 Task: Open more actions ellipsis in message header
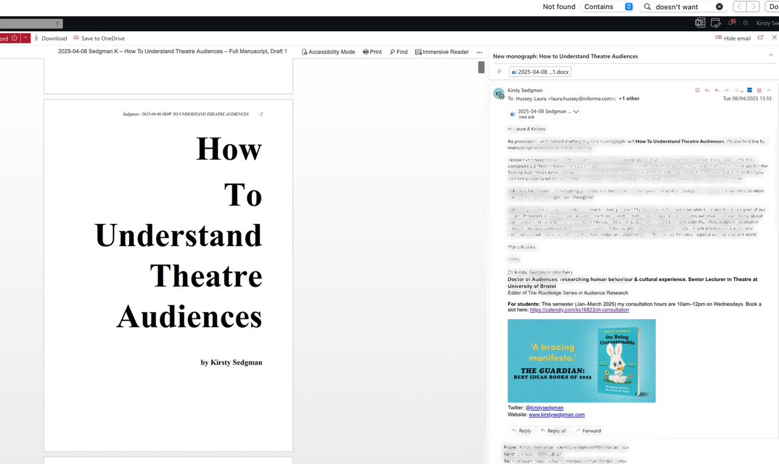point(770,90)
